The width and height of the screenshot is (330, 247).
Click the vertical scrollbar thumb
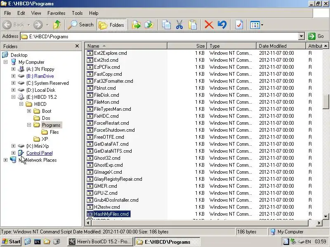pyautogui.click(x=325, y=102)
